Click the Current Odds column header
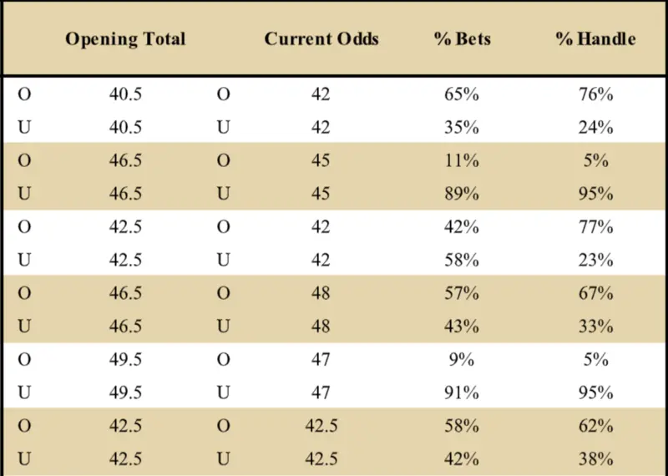Viewport: 668px width, 476px height. pyautogui.click(x=321, y=39)
